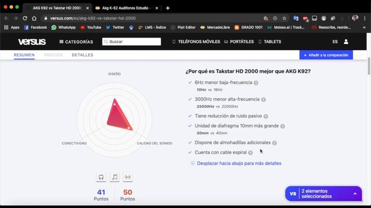Close the AKG K92 vs Takstar tab

(x=88, y=8)
